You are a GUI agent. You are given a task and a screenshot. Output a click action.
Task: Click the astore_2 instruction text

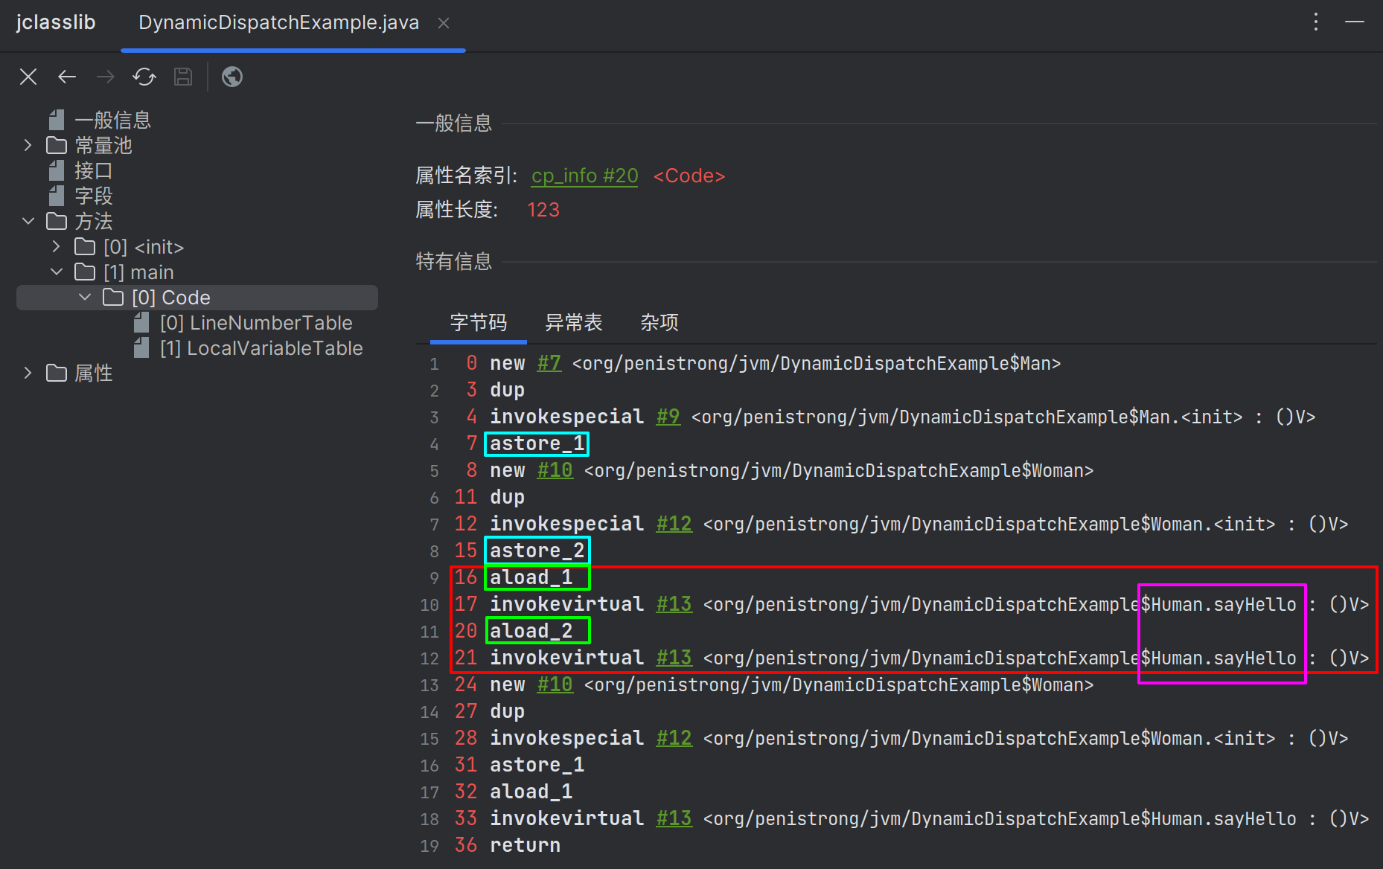[x=537, y=551]
